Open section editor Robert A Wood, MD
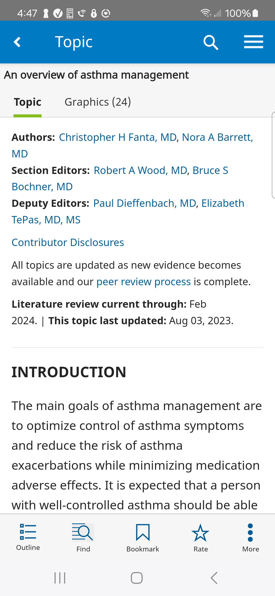 (x=140, y=171)
